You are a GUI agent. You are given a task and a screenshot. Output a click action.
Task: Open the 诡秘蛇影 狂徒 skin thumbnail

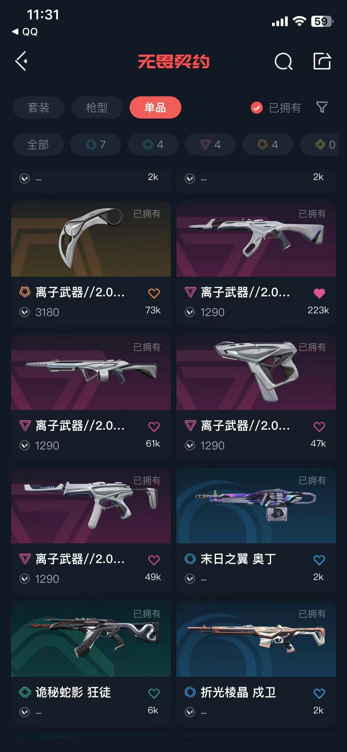[91, 639]
